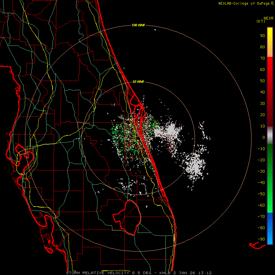Click the positive 50 value on the scale

pyautogui.click(x=262, y=81)
